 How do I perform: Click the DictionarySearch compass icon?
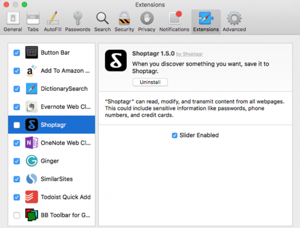pos(32,89)
